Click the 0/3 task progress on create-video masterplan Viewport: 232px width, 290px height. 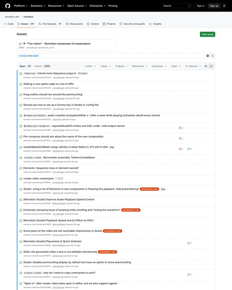click(x=59, y=179)
